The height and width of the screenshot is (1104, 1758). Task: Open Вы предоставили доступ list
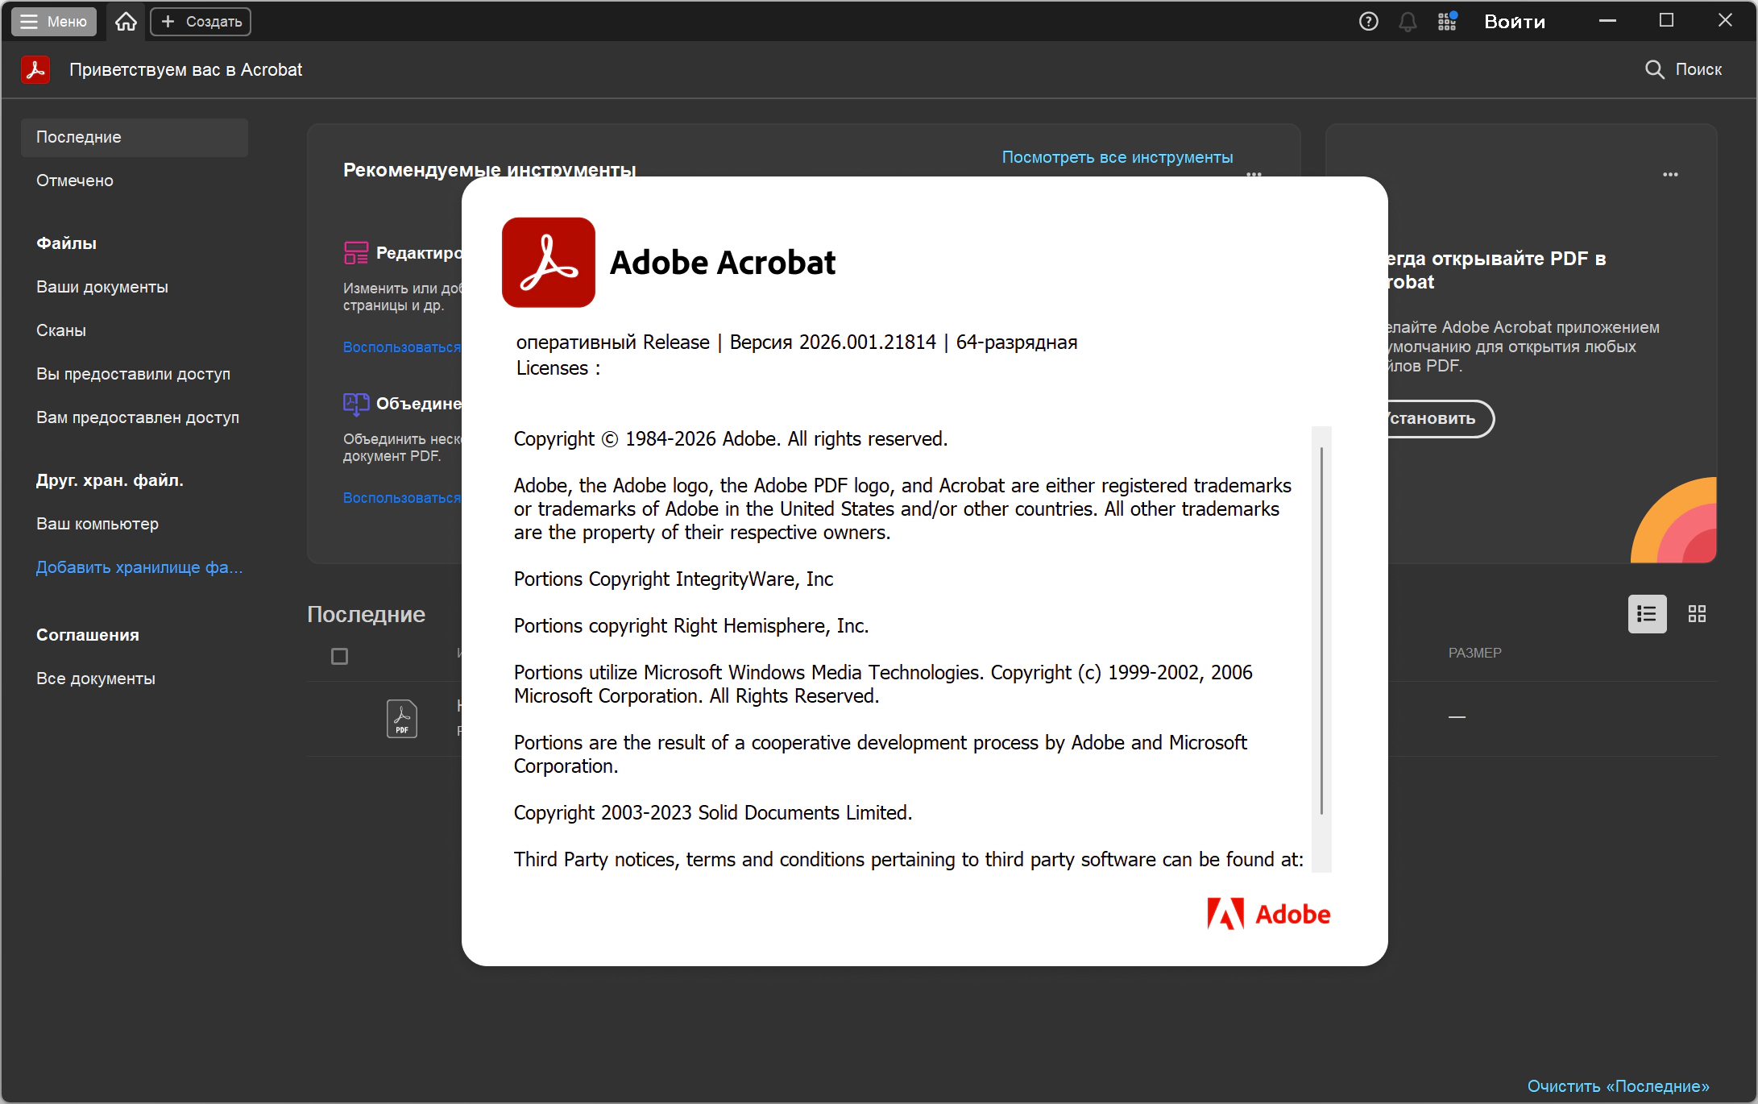pyautogui.click(x=135, y=375)
